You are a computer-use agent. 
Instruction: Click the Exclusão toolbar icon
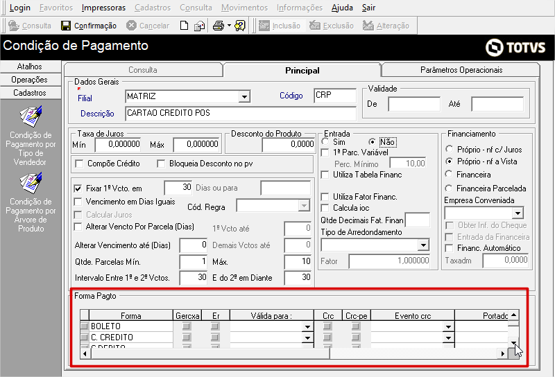pyautogui.click(x=315, y=26)
